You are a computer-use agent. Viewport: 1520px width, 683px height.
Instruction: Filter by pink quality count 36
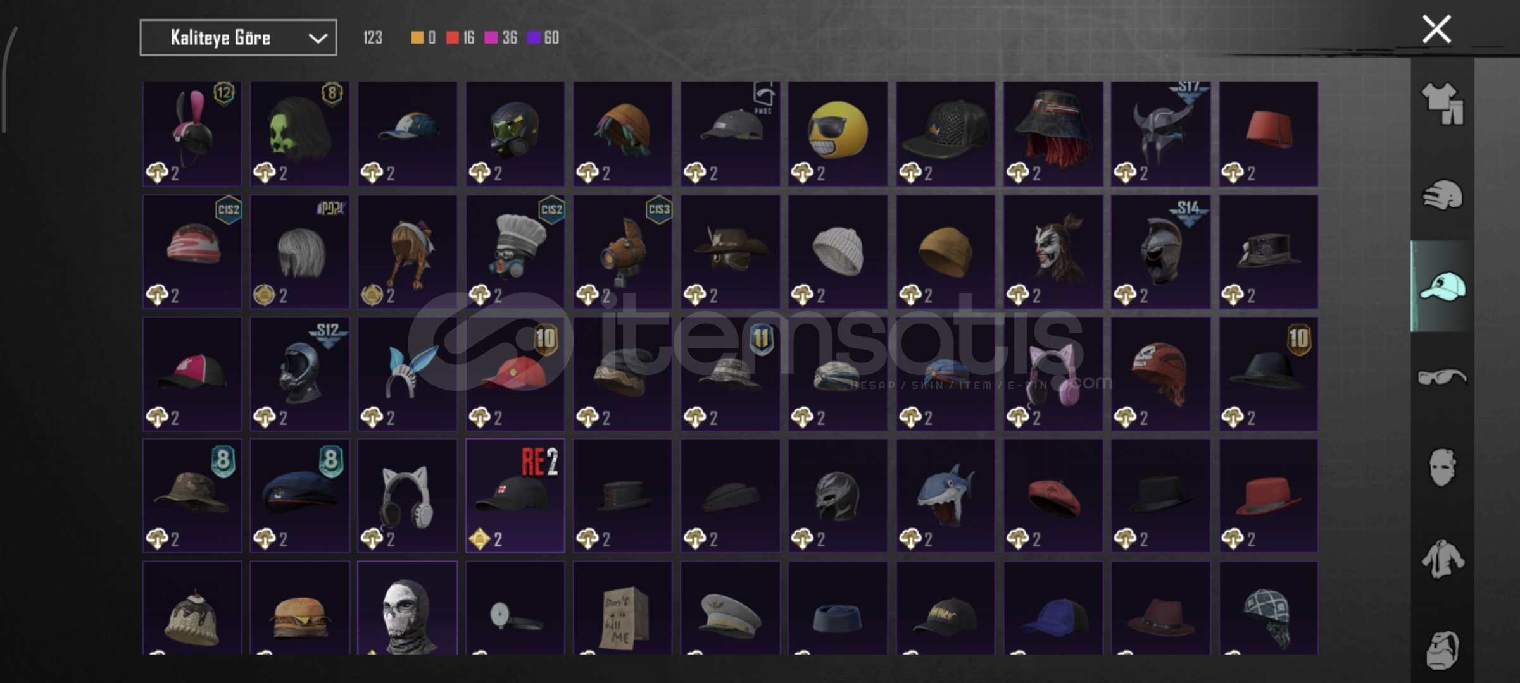[x=501, y=38]
